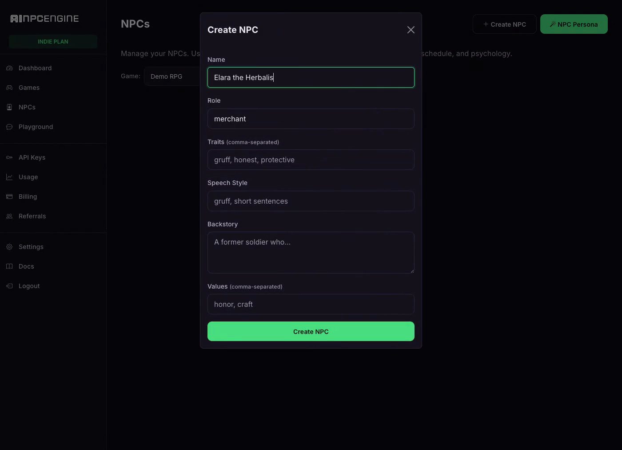Focus the Traits input field

(311, 160)
